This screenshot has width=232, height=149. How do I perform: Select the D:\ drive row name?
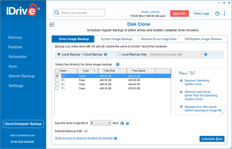63,80
